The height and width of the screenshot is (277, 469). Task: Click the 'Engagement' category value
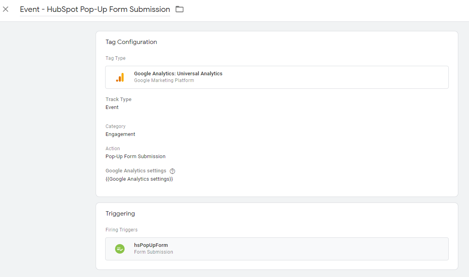[x=120, y=134]
